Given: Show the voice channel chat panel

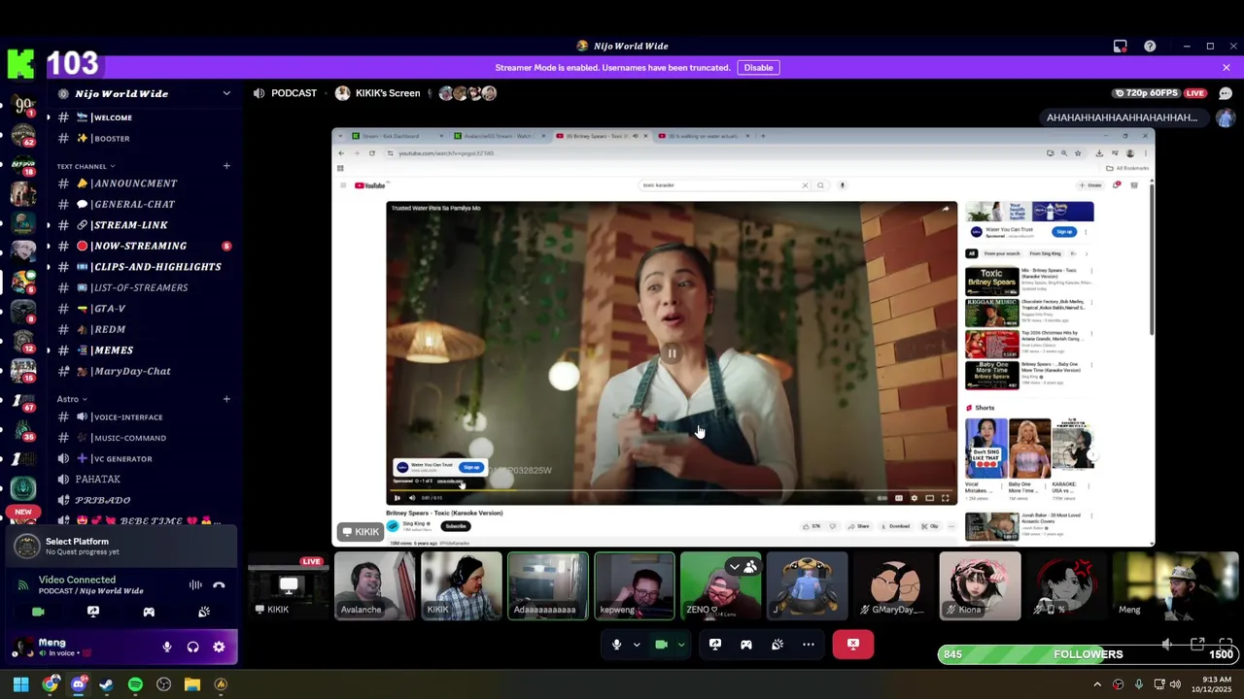Looking at the screenshot, I should [1225, 93].
